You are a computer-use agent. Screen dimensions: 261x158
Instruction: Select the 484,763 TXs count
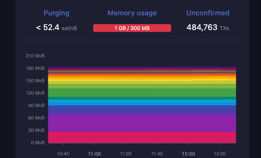point(208,28)
